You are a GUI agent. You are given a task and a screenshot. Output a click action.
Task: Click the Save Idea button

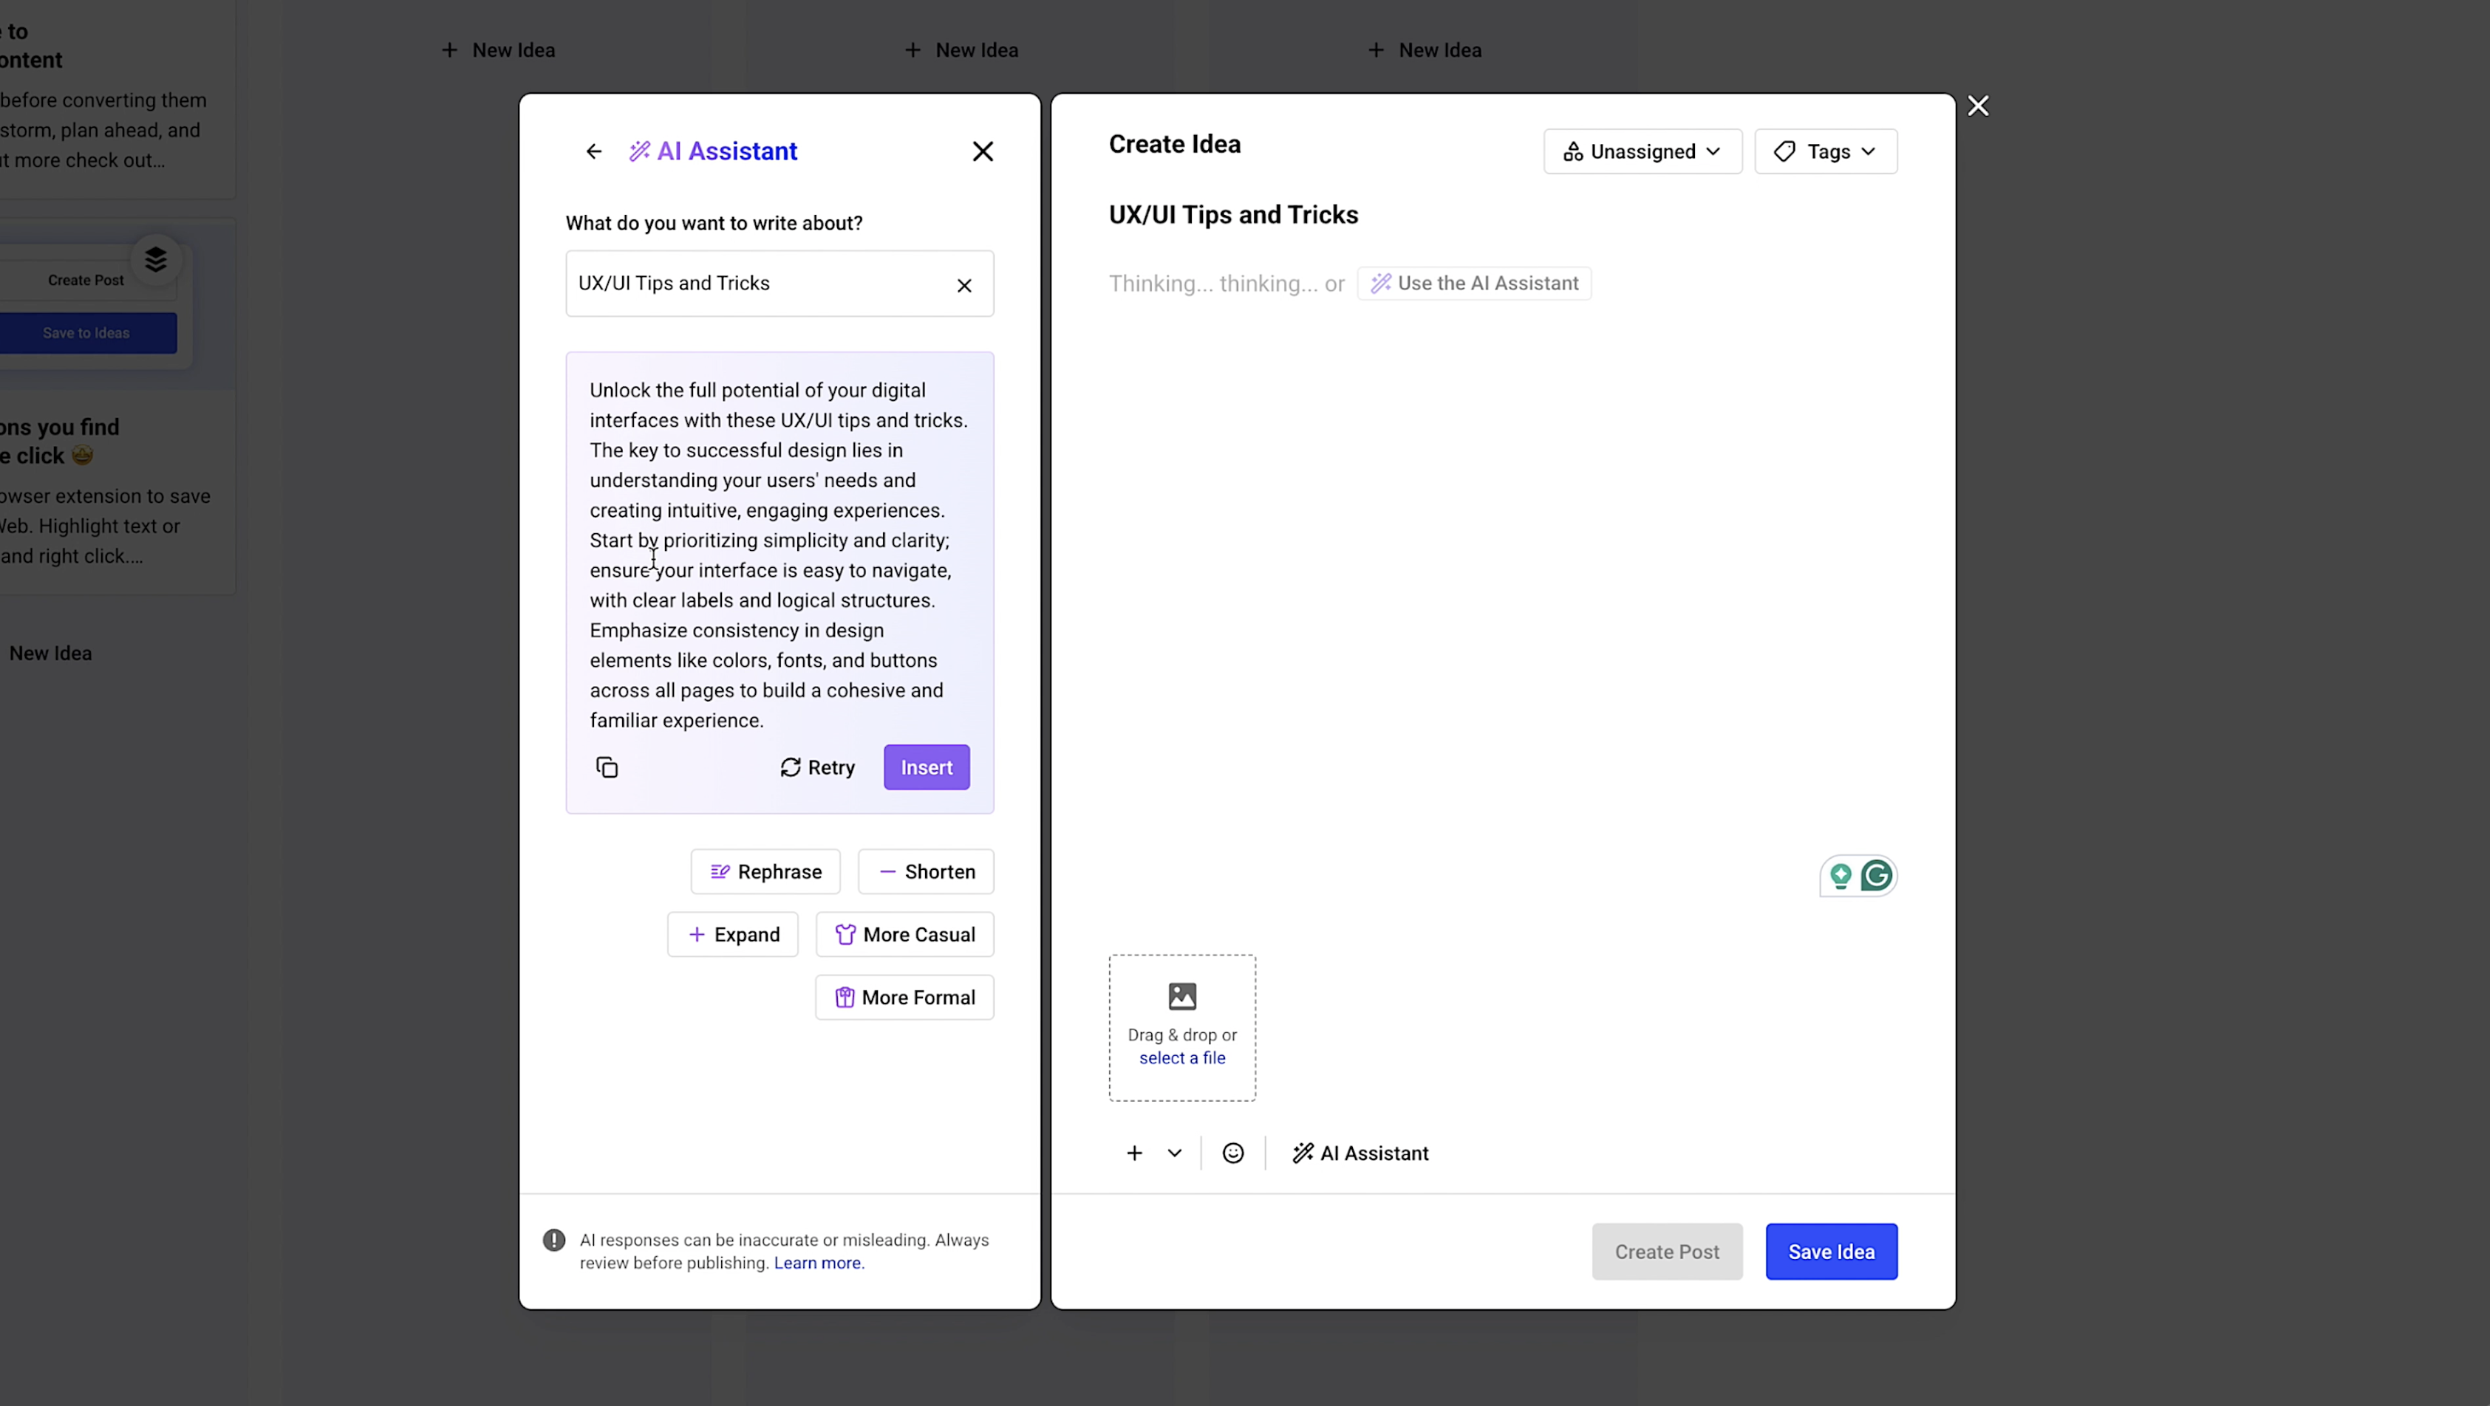point(1831,1252)
